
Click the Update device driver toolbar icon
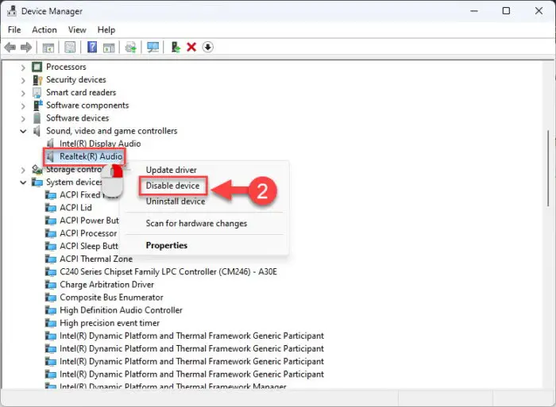click(x=131, y=47)
